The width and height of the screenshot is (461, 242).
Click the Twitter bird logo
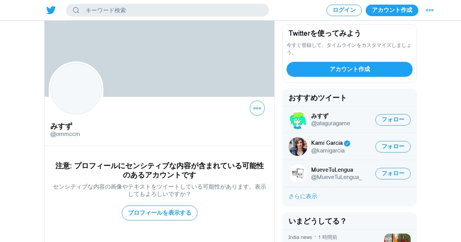(x=51, y=10)
